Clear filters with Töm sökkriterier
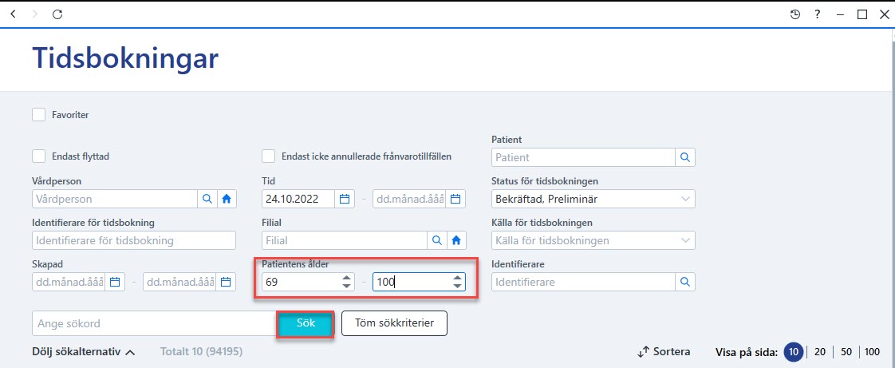The height and width of the screenshot is (368, 895). pyautogui.click(x=394, y=323)
